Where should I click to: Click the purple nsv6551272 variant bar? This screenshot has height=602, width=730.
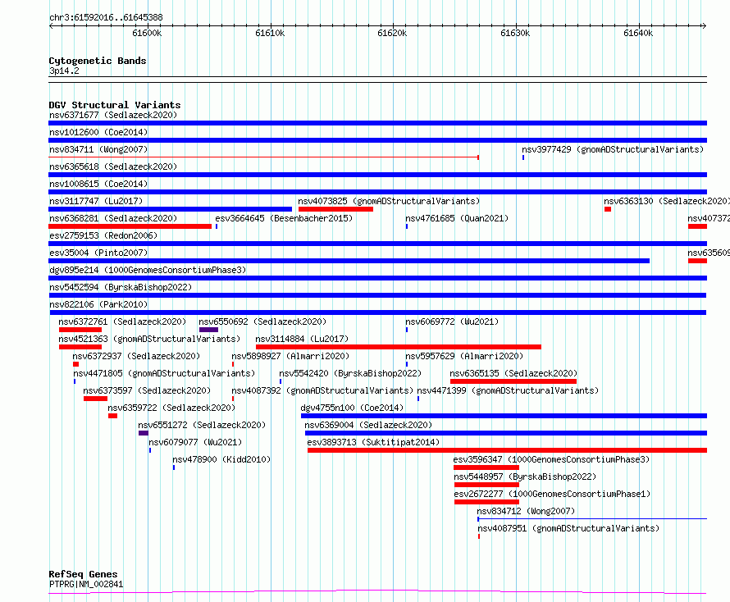click(x=144, y=434)
